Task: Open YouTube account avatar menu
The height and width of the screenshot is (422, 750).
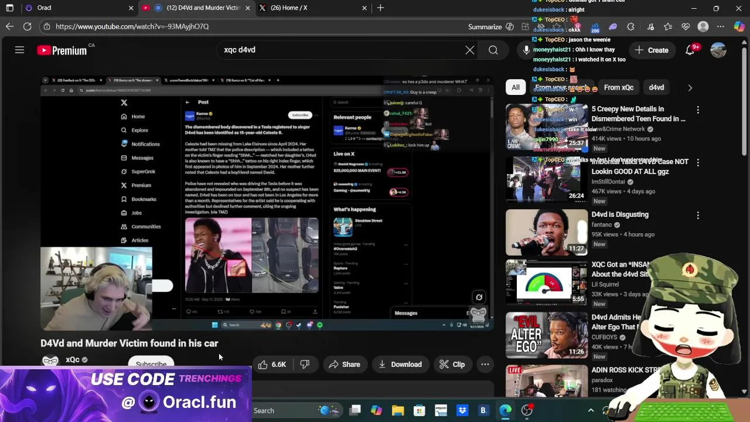Action: coord(718,50)
